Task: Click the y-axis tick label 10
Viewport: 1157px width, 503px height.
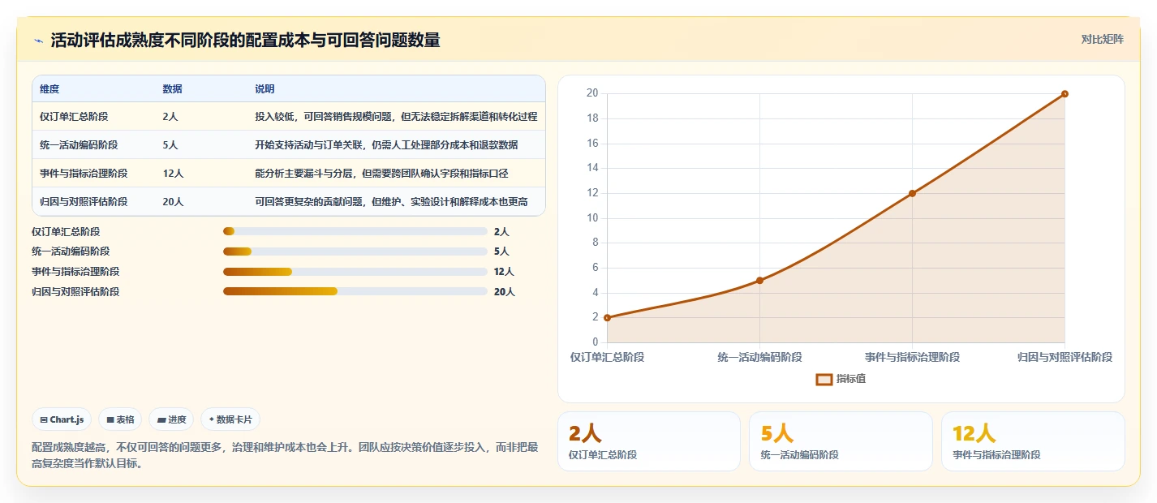Action: point(592,218)
